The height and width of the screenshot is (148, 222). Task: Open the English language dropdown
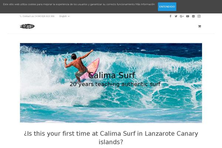[64, 16]
